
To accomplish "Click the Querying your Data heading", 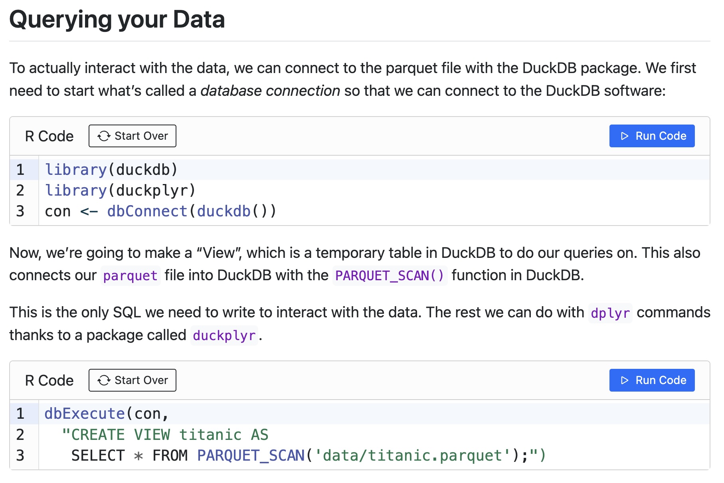I will coord(117,19).
